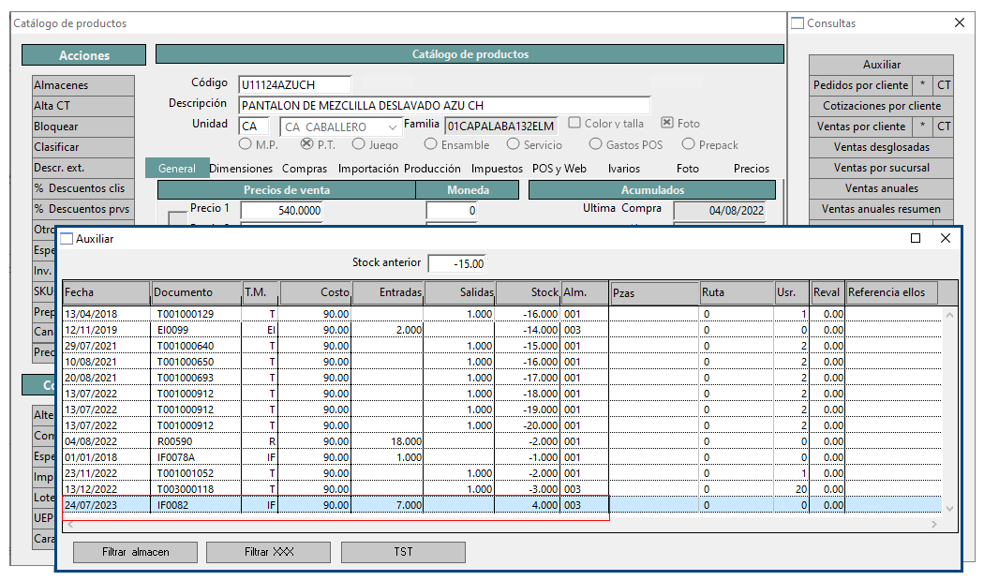984x581 pixels.
Task: Open Ventas desglosadas in Consultas
Action: 881,147
